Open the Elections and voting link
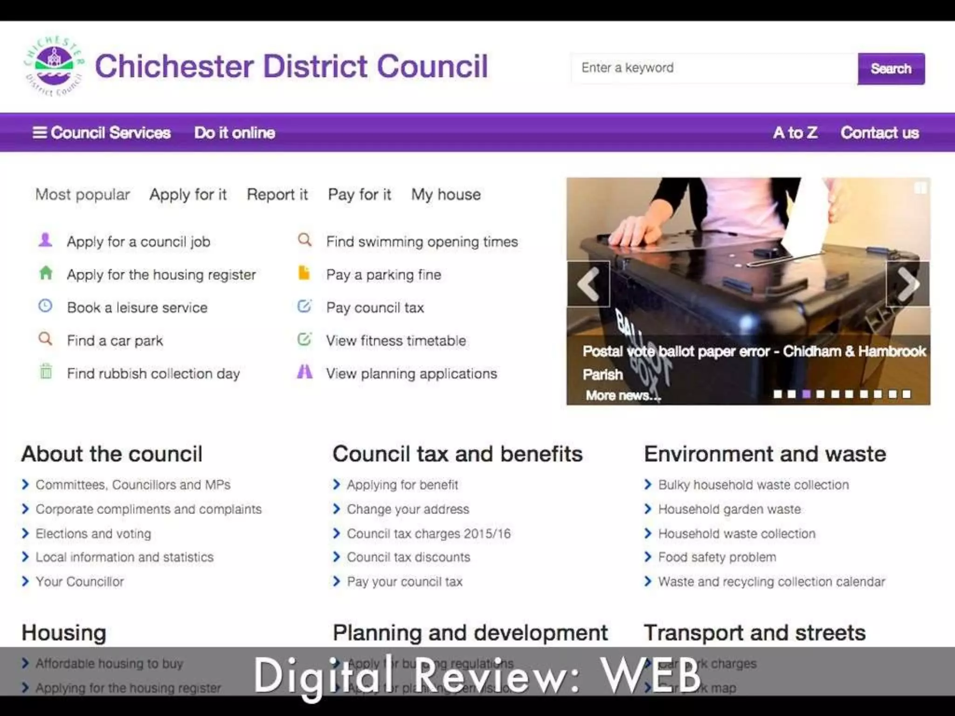Image resolution: width=955 pixels, height=716 pixels. point(93,533)
